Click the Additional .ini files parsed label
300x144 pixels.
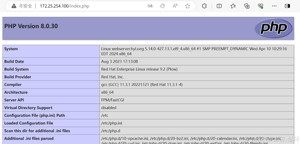(29, 139)
